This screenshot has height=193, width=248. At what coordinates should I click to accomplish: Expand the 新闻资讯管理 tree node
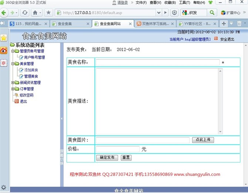(x=13, y=83)
